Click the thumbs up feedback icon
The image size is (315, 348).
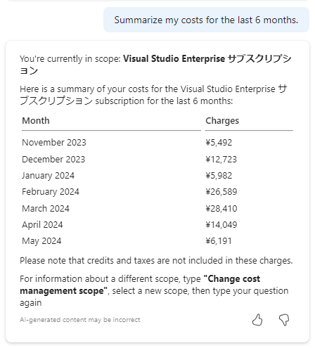(257, 320)
